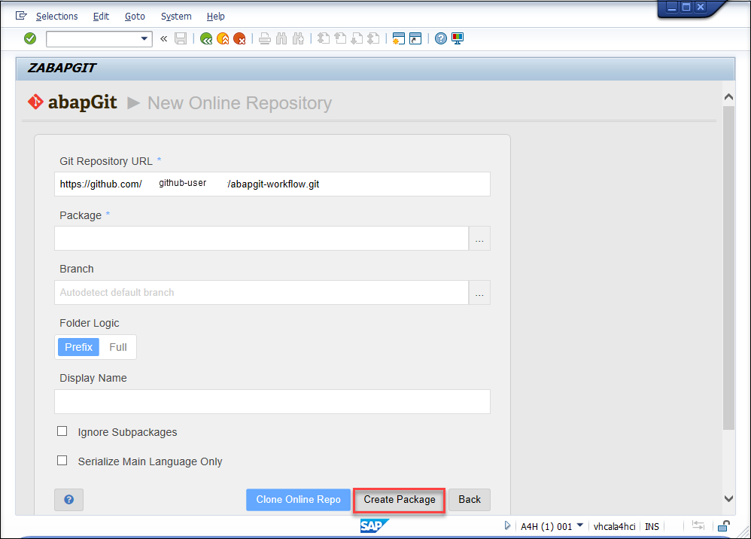Click the lock icon in status bar
Screen dimensions: 751x539
point(724,526)
